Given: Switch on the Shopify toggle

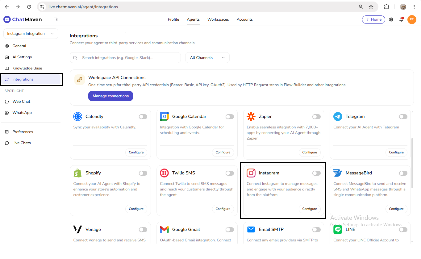Looking at the screenshot, I should click(x=143, y=173).
